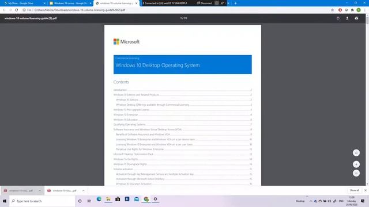Viewport: 369px width, 207px height.
Task: Open the Mail app from the taskbar
Action: (137, 200)
